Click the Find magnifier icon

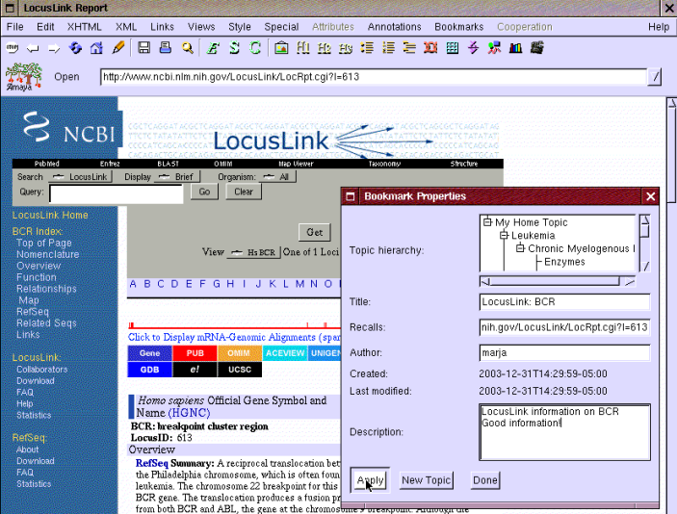coord(187,47)
